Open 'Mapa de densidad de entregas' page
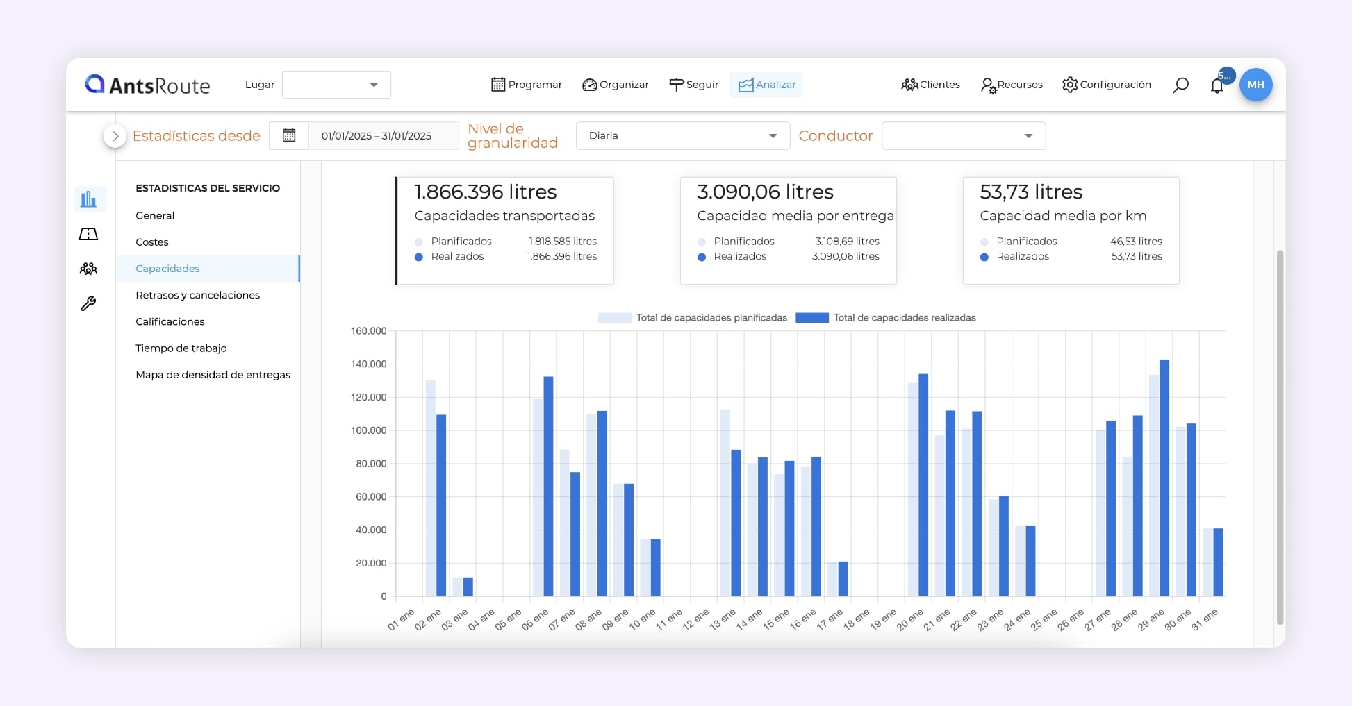 pyautogui.click(x=213, y=375)
